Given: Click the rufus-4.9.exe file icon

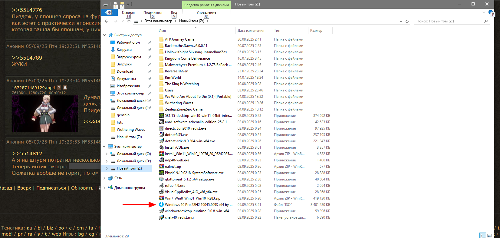Looking at the screenshot, I should [161, 186].
